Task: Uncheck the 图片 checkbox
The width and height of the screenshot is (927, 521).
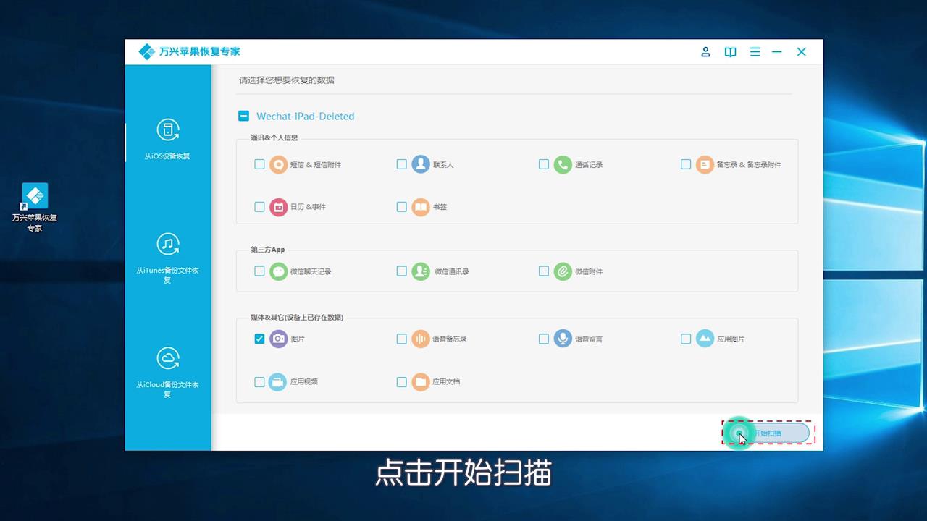Action: [x=259, y=338]
